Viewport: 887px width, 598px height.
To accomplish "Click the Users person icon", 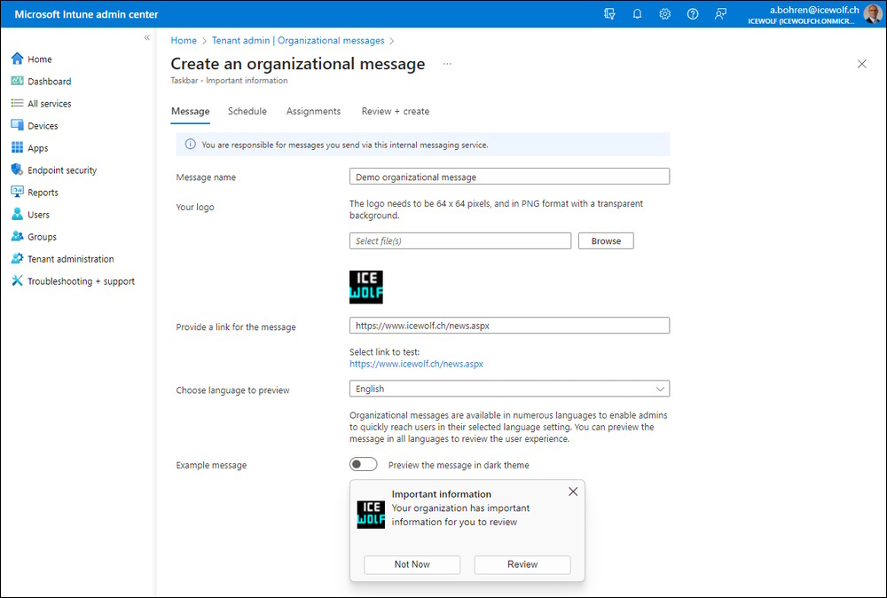I will [18, 215].
